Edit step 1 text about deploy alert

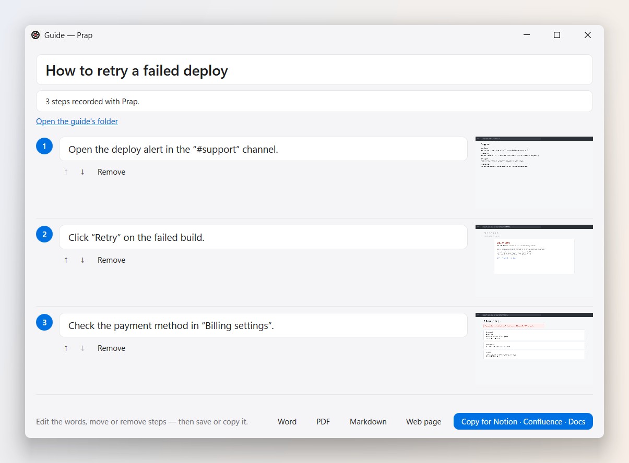263,149
